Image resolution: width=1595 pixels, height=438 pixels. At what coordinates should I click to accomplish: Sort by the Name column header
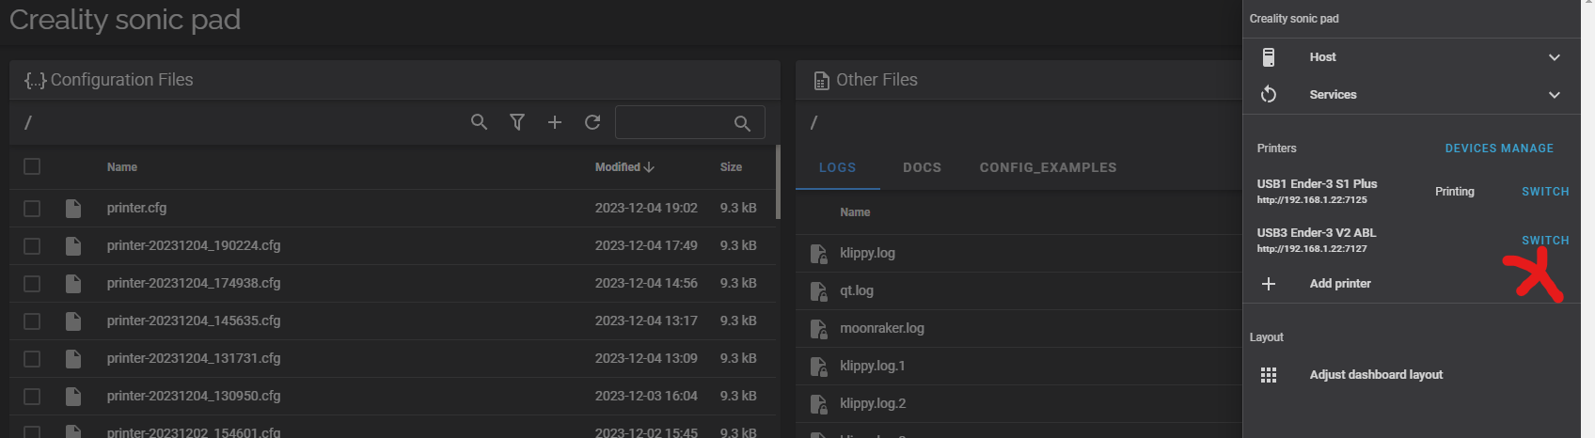tap(122, 166)
